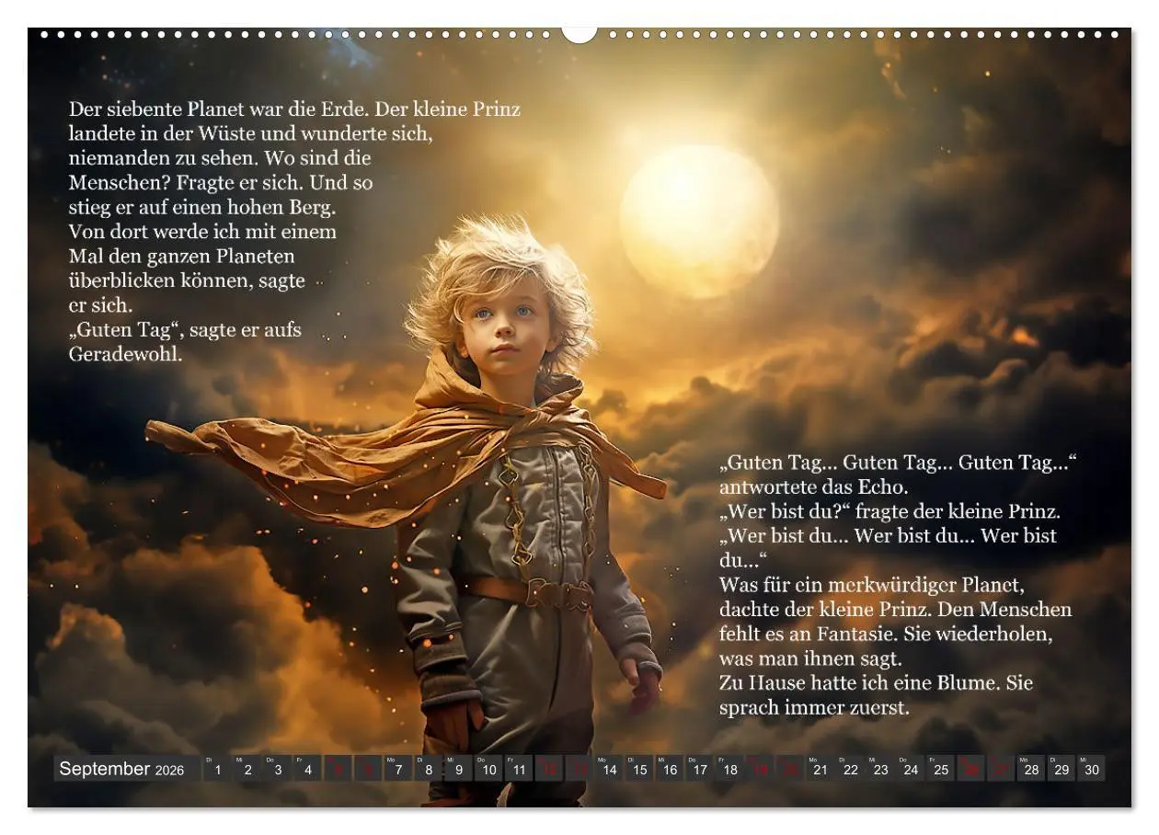
Task: Click the word "Geradewohl."
Action: tap(126, 354)
